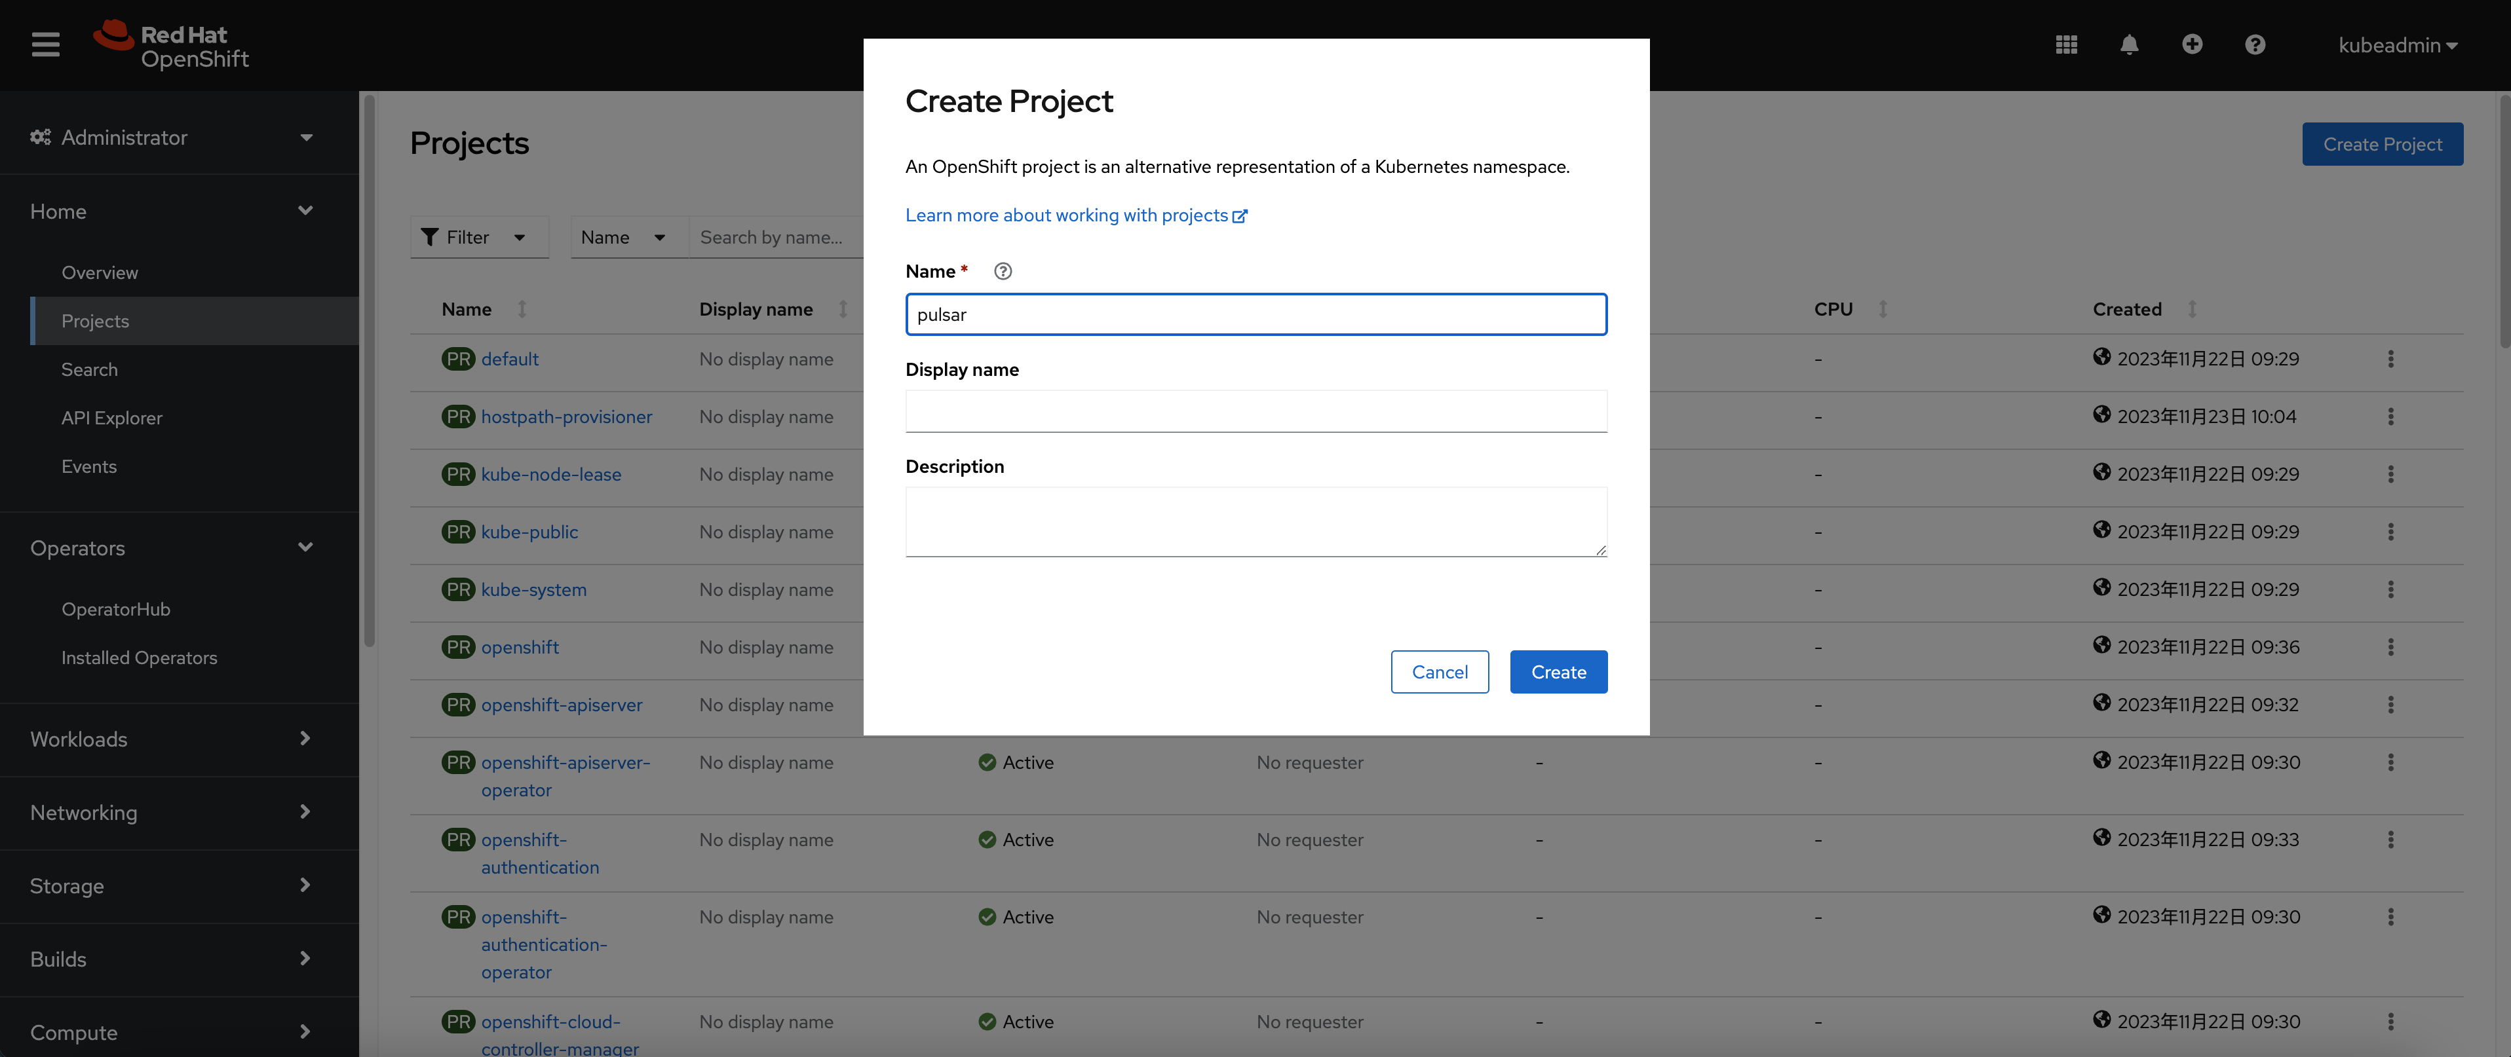Open the learn more about working with projects link

click(x=1067, y=215)
